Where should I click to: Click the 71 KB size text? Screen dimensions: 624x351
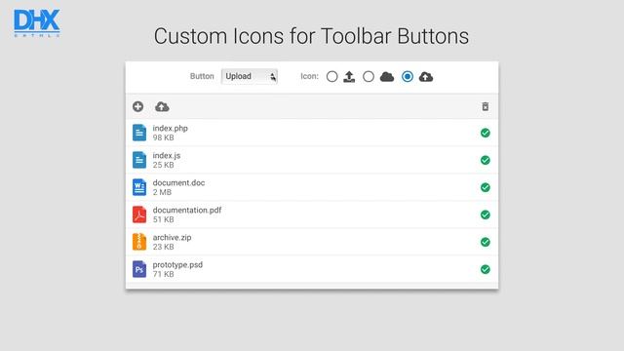point(163,274)
